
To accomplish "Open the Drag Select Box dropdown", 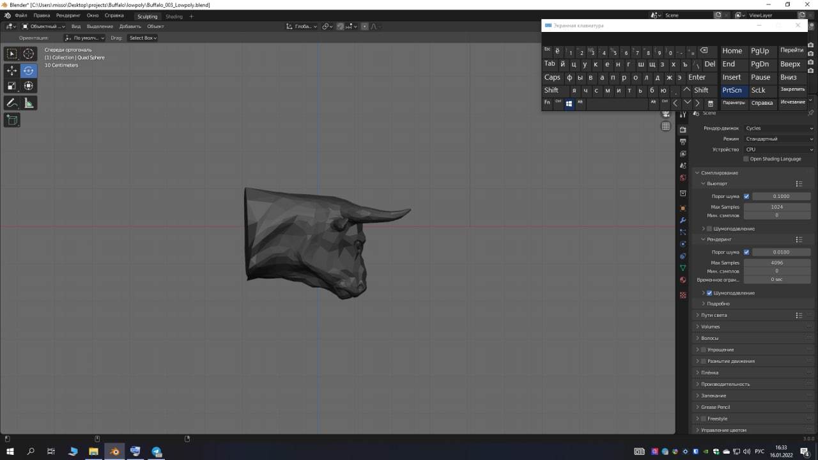I will 143,38.
